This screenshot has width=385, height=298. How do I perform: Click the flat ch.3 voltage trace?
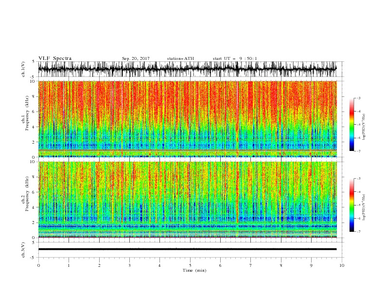187,249
